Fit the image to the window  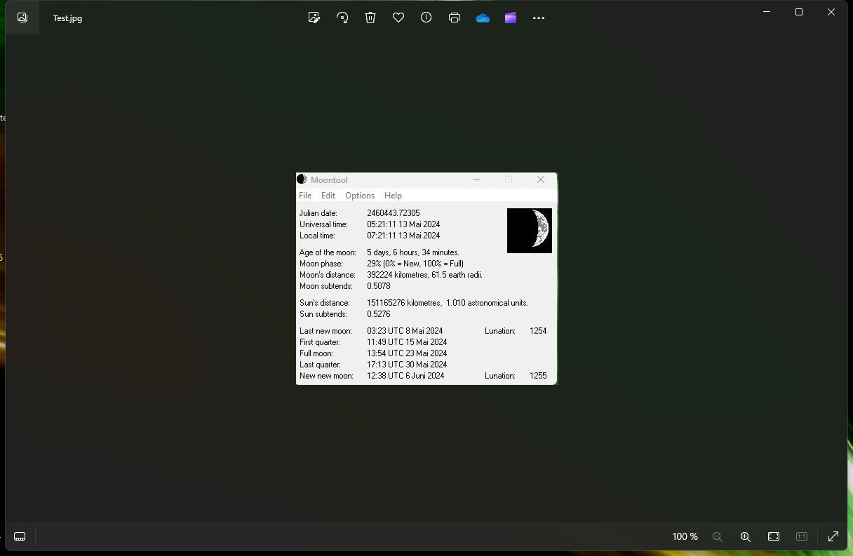tap(774, 536)
